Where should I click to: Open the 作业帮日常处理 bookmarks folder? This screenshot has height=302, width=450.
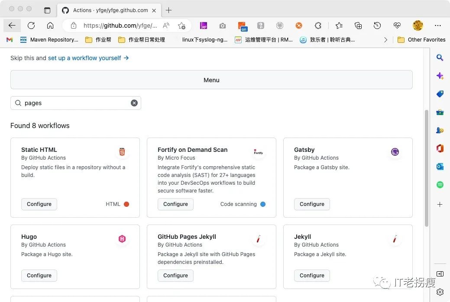[142, 39]
